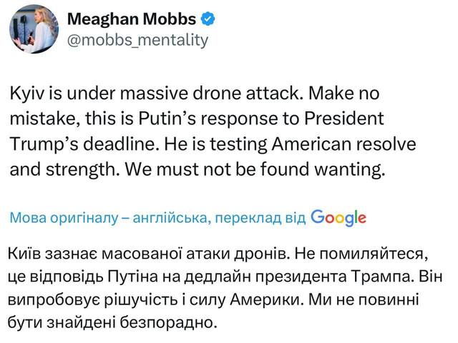Click the 'переклад від' translation text
Viewport: 458px width, 343px height.
259,218
